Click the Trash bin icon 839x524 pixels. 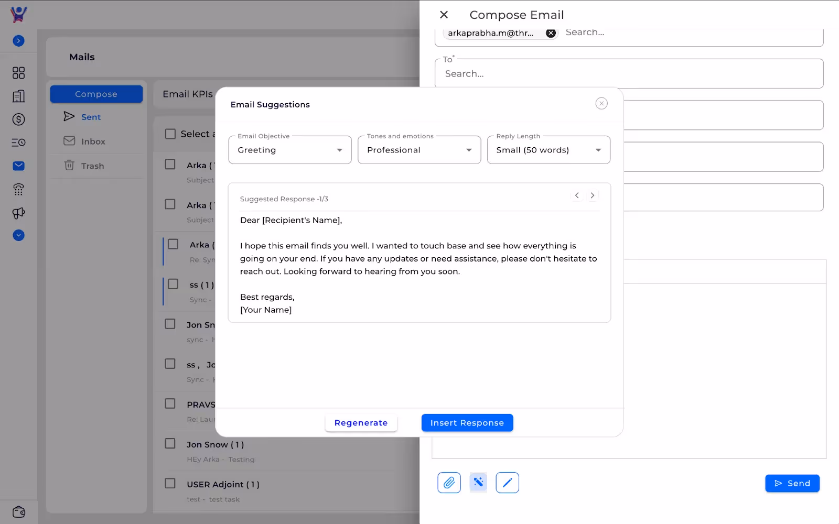[69, 166]
